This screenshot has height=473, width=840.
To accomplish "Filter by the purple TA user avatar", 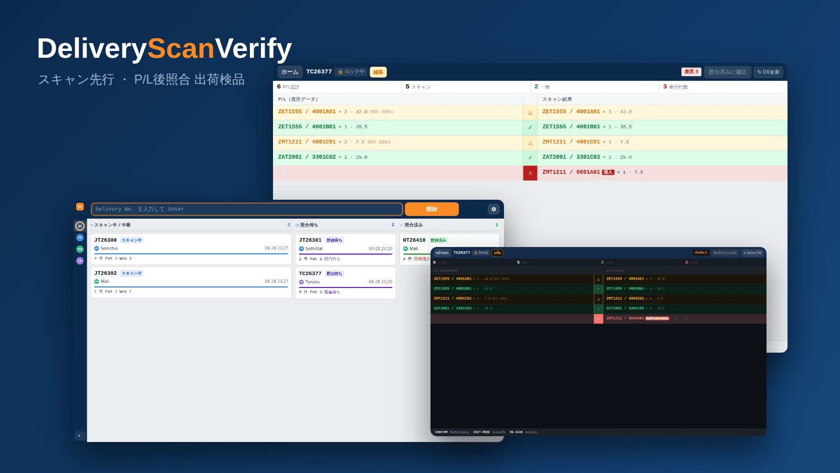I will (80, 261).
